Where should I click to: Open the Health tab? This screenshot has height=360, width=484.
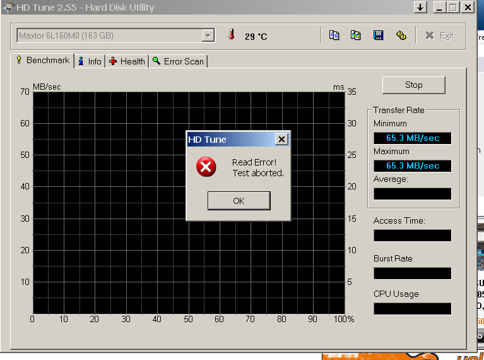(x=127, y=61)
